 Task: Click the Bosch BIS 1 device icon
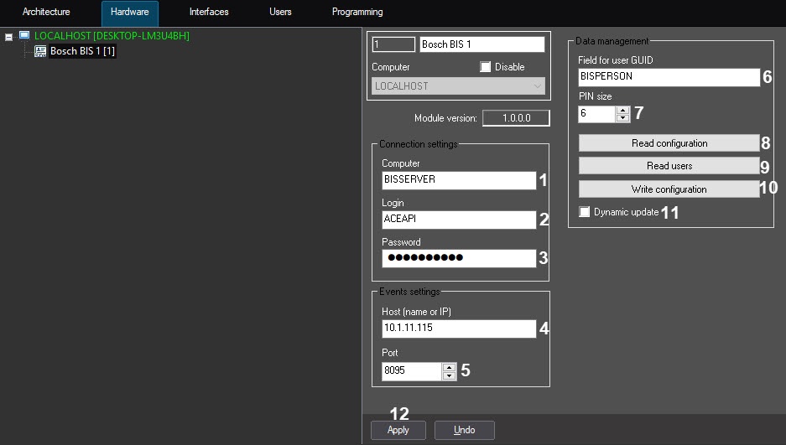(x=39, y=51)
